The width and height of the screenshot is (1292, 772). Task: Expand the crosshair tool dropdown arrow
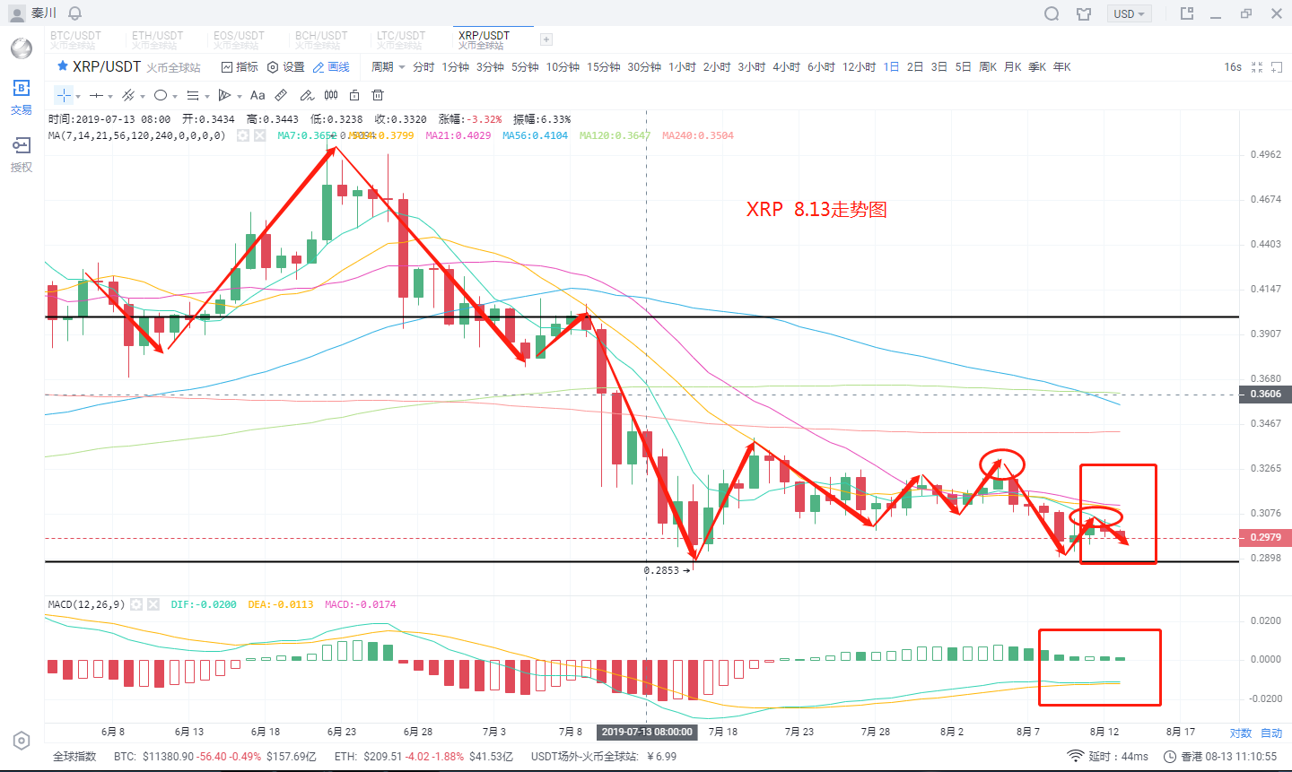point(78,96)
